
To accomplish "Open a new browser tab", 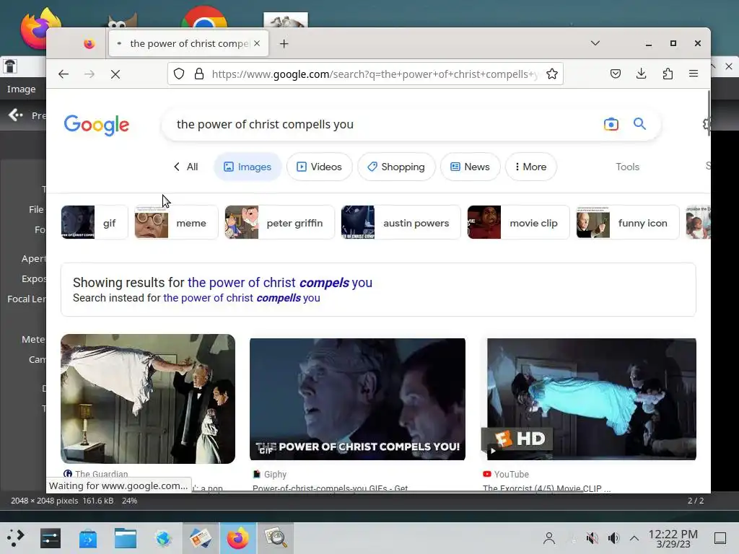I will click(284, 44).
